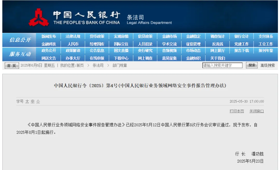Click 关闭窗口 close window link

(x=256, y=111)
